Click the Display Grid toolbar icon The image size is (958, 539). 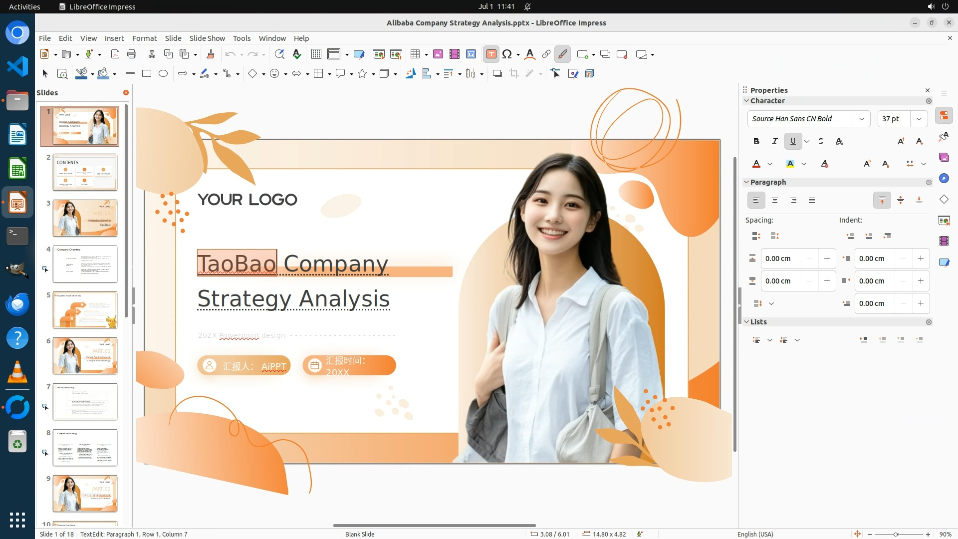coord(316,54)
